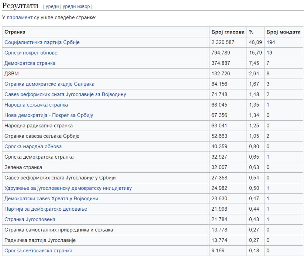Click the 'уреди' edit section link
304x256 pixels.
tap(52, 6)
